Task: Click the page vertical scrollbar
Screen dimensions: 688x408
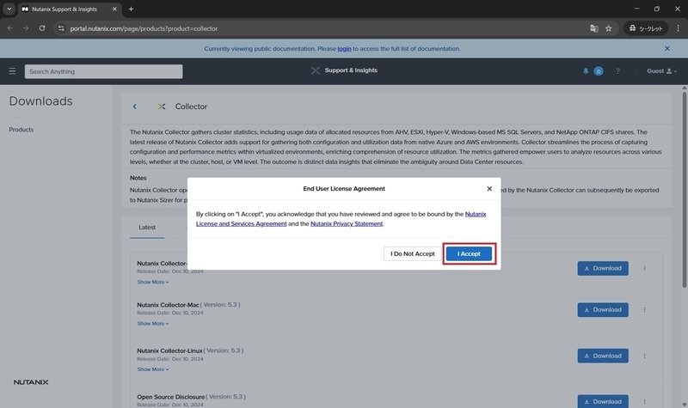Action: pyautogui.click(x=684, y=189)
